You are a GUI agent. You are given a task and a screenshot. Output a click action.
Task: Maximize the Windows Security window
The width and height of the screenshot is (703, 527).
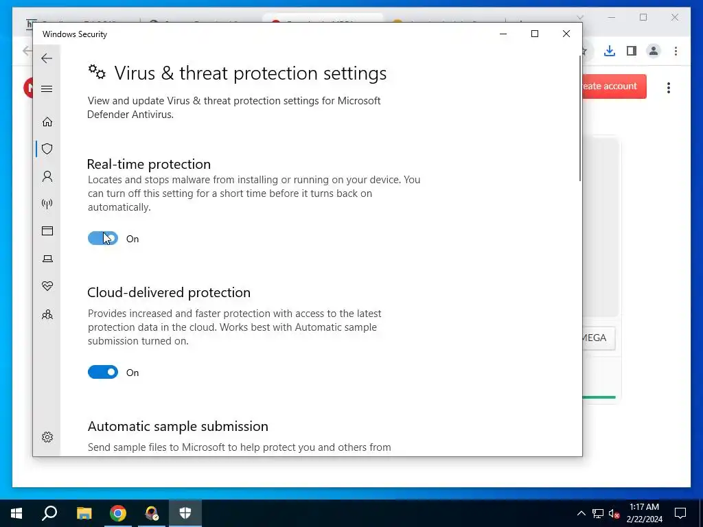coord(534,34)
